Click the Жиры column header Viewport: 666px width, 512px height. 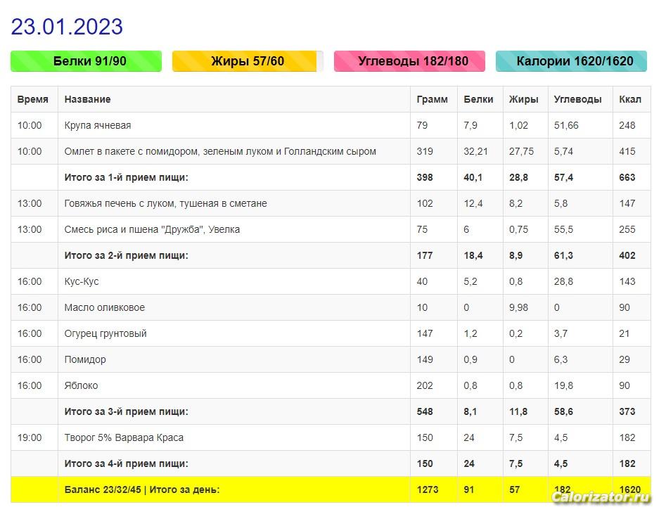click(x=524, y=99)
